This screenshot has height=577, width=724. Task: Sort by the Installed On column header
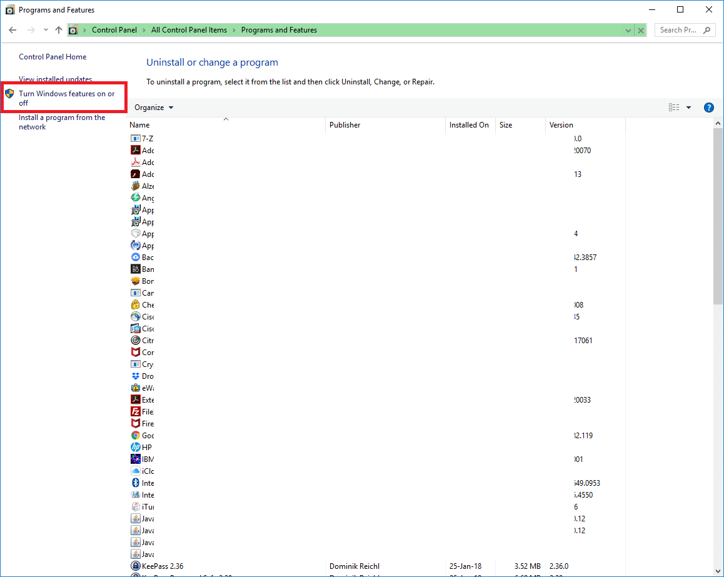tap(471, 125)
